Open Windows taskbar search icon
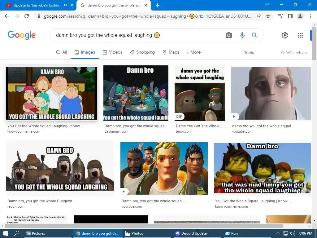The width and height of the screenshot is (317, 238). pos(17,233)
